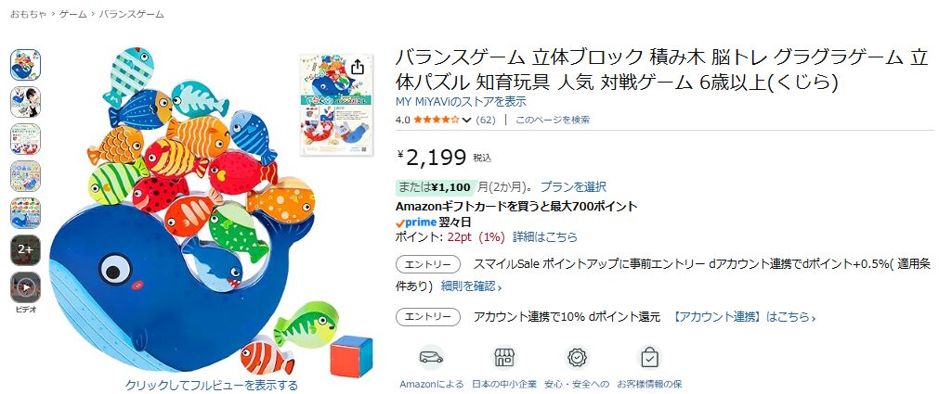
Task: Click the プランを選択 link
Action: pos(573,187)
